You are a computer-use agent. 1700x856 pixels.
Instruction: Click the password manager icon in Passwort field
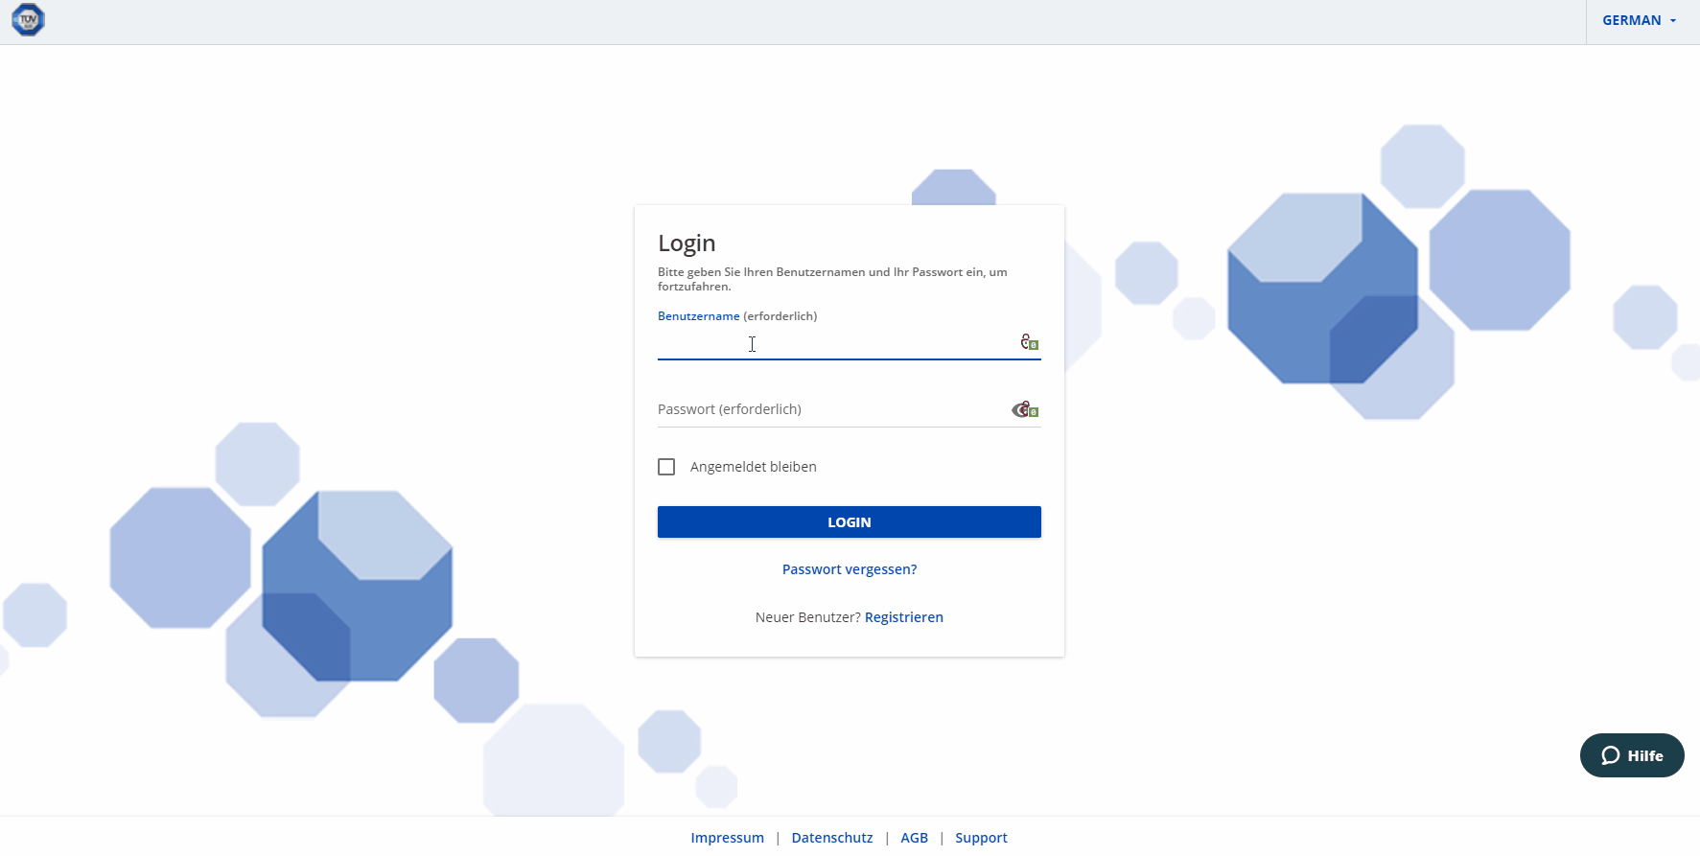pos(1025,410)
